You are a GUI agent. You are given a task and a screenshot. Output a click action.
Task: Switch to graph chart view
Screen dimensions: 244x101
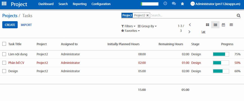[x=203, y=32]
